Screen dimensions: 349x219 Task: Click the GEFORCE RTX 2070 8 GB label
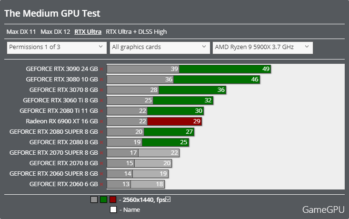[64, 163]
